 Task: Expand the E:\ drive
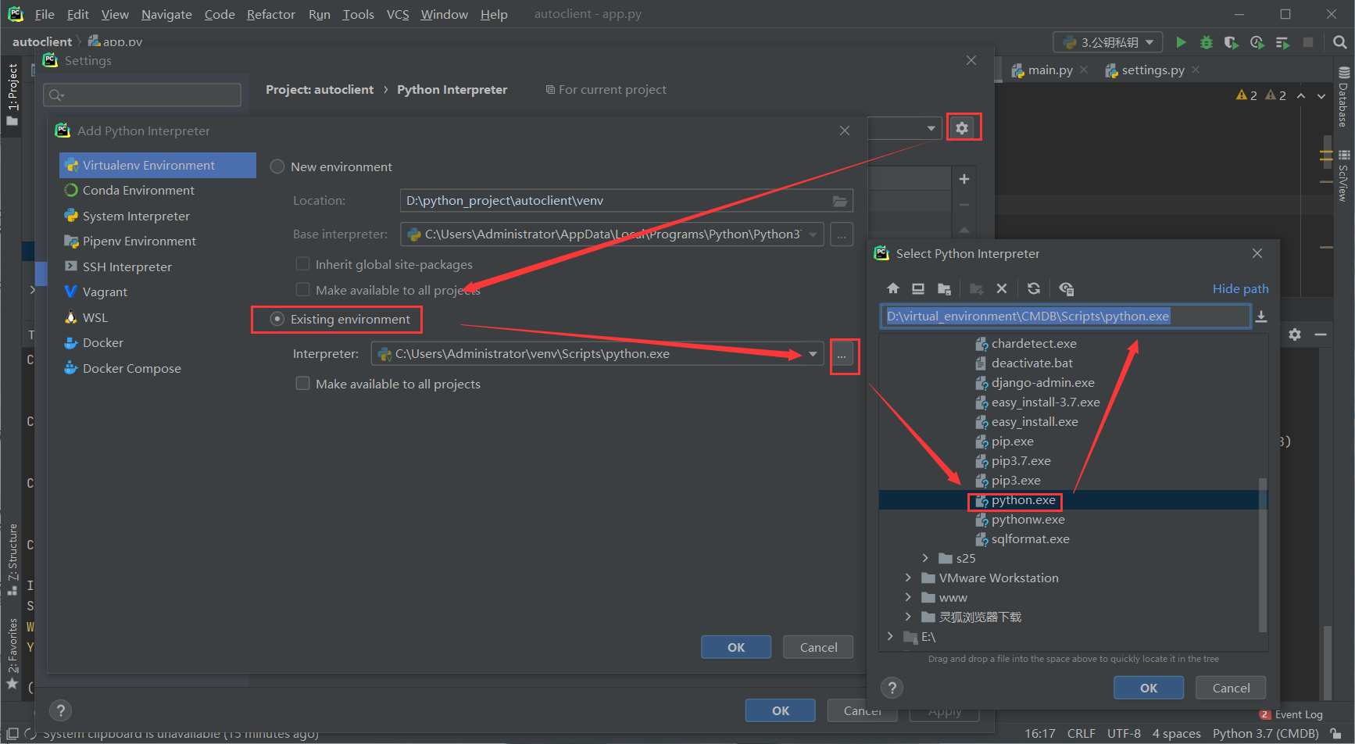[x=890, y=636]
